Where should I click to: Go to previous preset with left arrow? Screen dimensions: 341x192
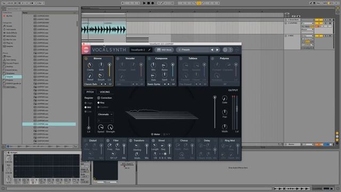(x=212, y=50)
